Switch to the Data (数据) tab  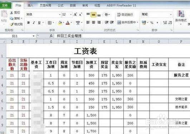(73, 5)
